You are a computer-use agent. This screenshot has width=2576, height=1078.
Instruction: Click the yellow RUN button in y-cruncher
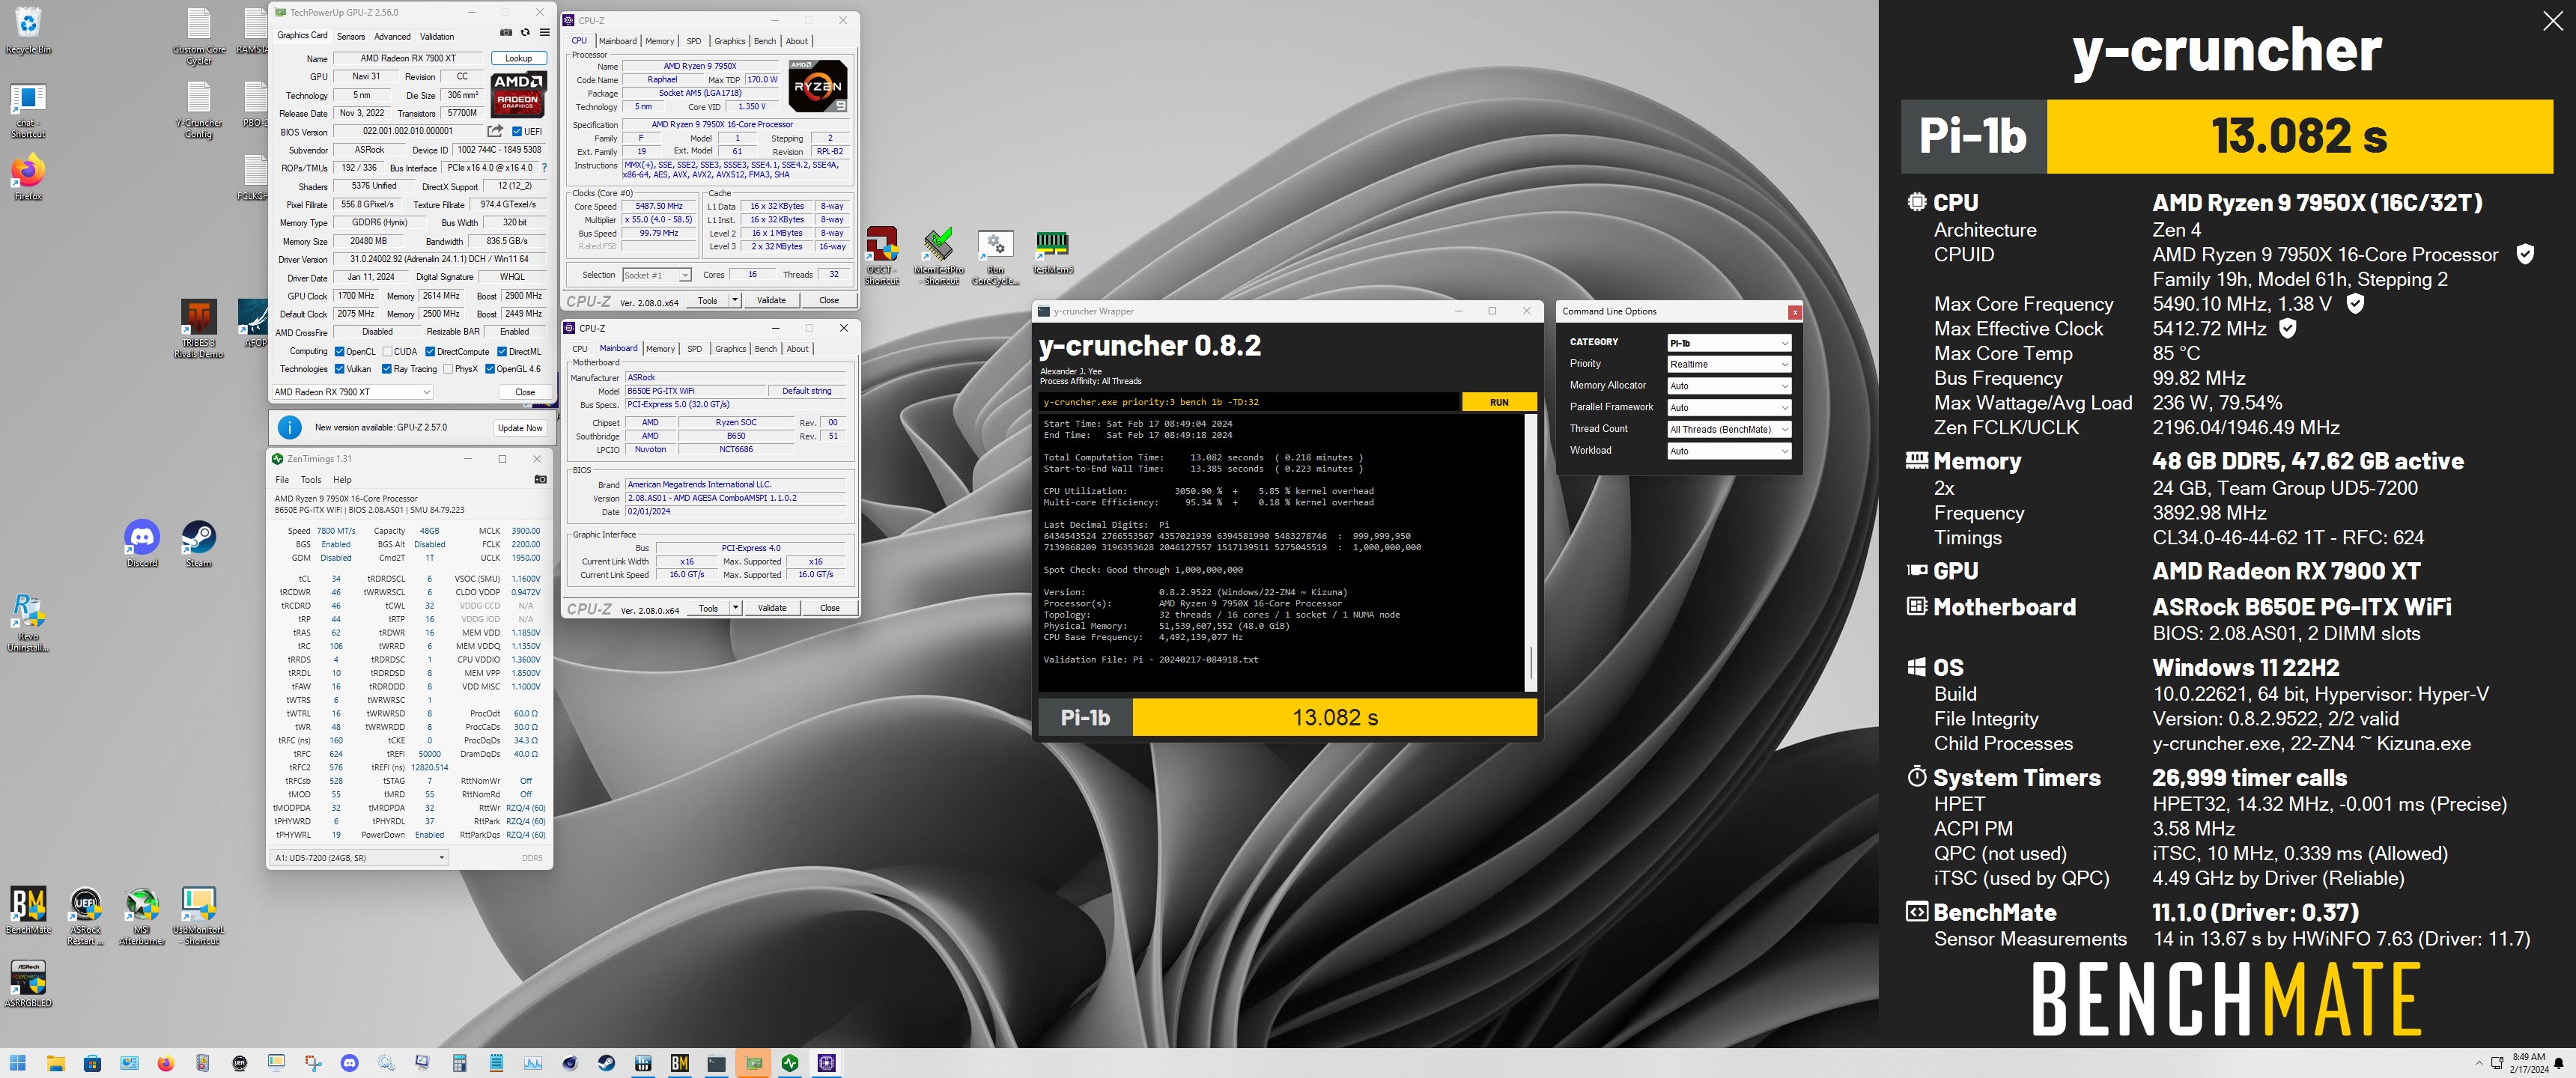1499,402
